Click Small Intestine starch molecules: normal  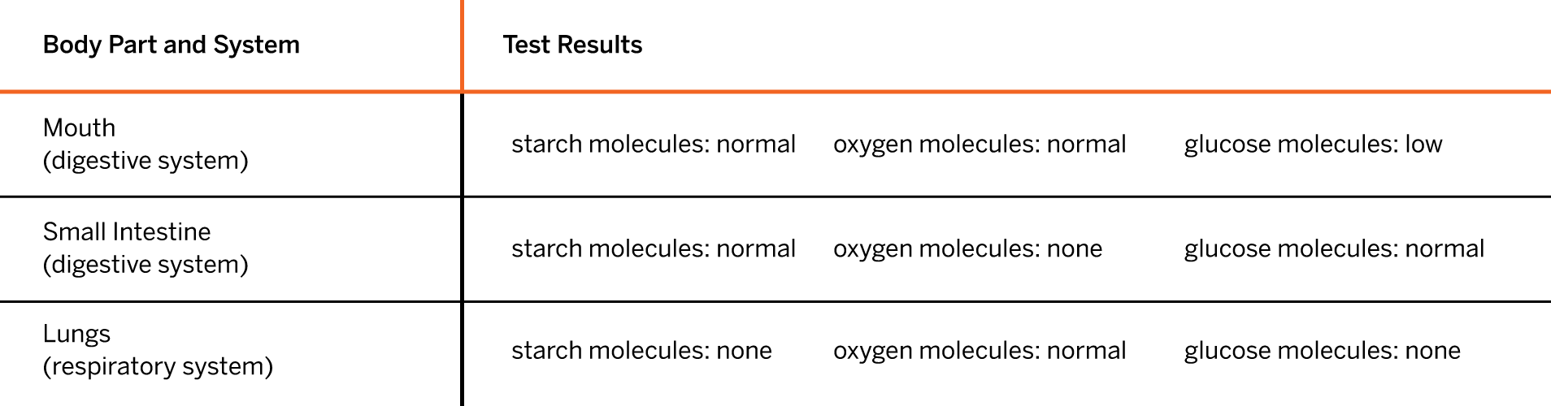[x=654, y=248]
